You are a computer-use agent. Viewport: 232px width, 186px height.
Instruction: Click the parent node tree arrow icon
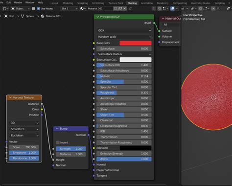(154, 8)
